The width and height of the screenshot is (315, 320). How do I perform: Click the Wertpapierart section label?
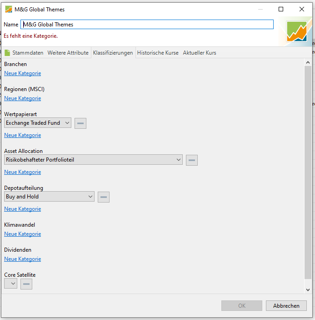click(x=20, y=114)
